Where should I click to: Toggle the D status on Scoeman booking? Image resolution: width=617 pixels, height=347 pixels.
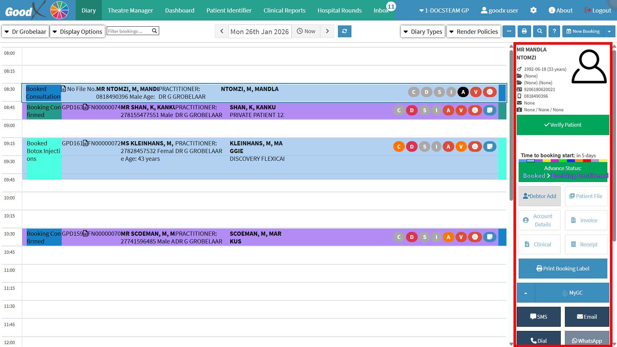click(x=412, y=237)
